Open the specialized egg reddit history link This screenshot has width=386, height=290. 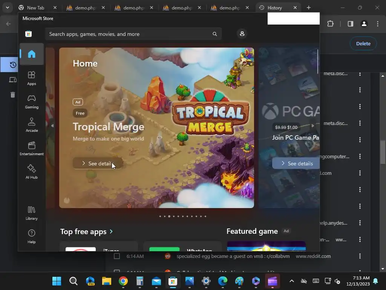[233, 256]
